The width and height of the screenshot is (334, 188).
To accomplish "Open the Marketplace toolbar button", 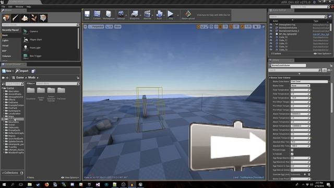I will point(109,15).
